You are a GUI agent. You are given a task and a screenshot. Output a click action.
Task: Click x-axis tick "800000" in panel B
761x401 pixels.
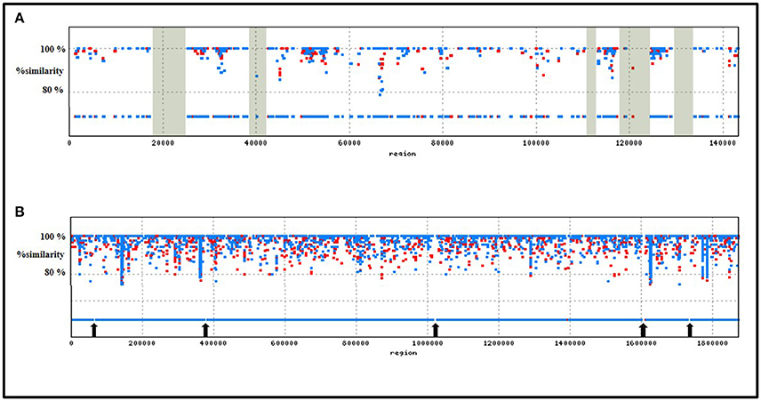(x=356, y=343)
